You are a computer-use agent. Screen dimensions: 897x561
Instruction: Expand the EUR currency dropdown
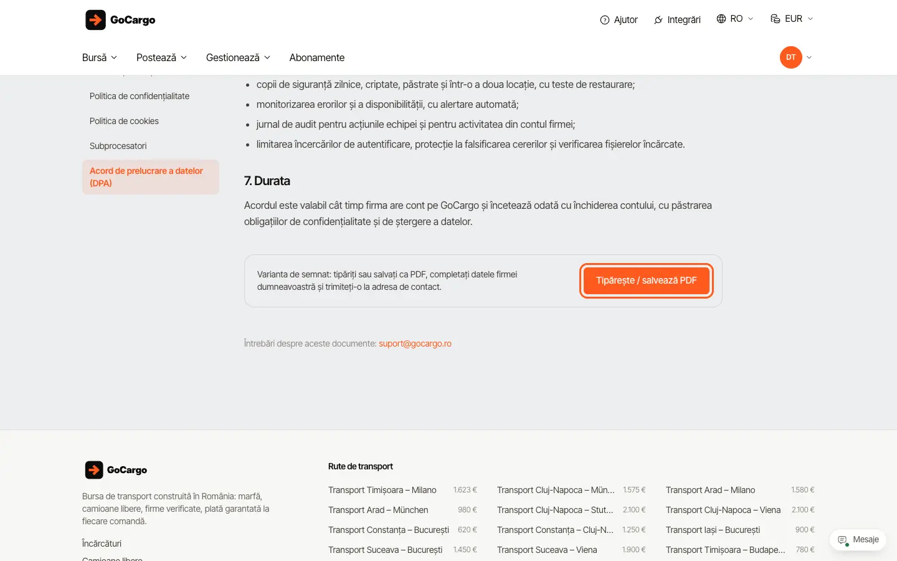[792, 19]
